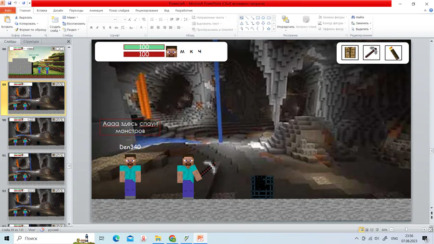The height and width of the screenshot is (244, 434).
Task: Click Вырезать cut button
Action: pos(24,17)
